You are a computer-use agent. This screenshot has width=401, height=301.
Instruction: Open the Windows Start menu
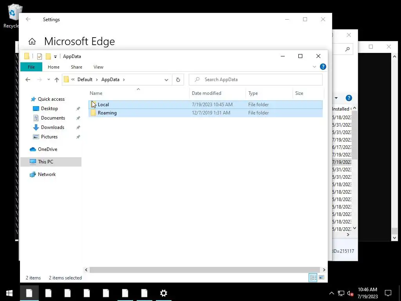pyautogui.click(x=9, y=293)
